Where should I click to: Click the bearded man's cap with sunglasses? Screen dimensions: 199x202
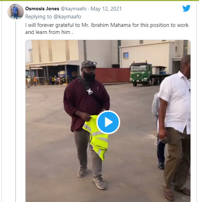(x=88, y=64)
